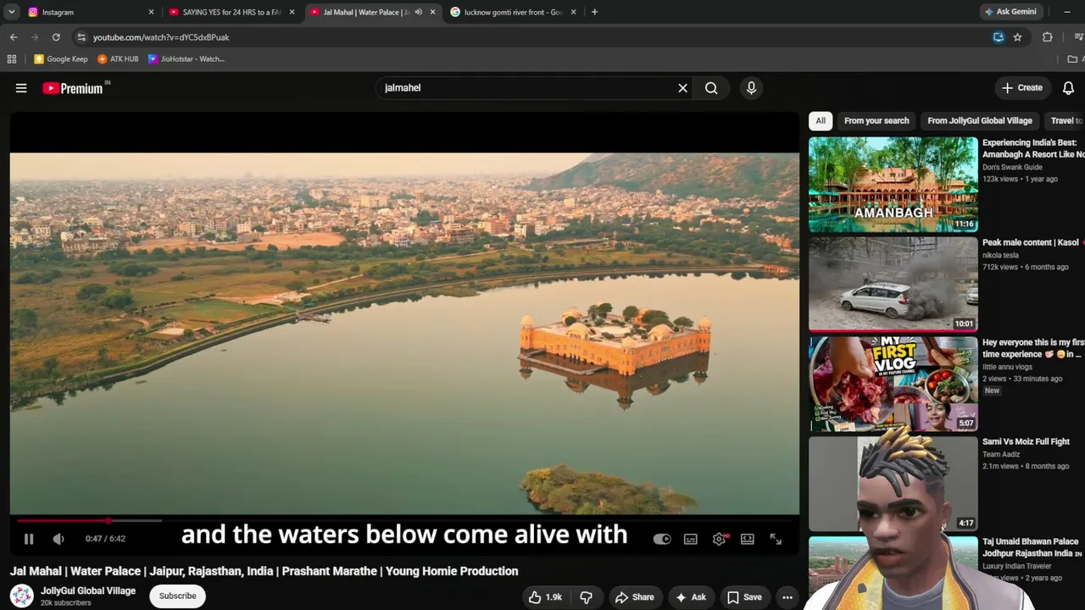Switch to theater mode

(x=748, y=539)
